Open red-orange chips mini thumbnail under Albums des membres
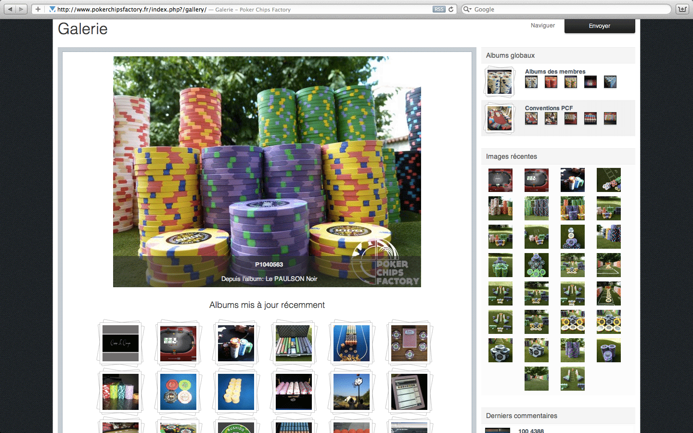 [x=551, y=82]
